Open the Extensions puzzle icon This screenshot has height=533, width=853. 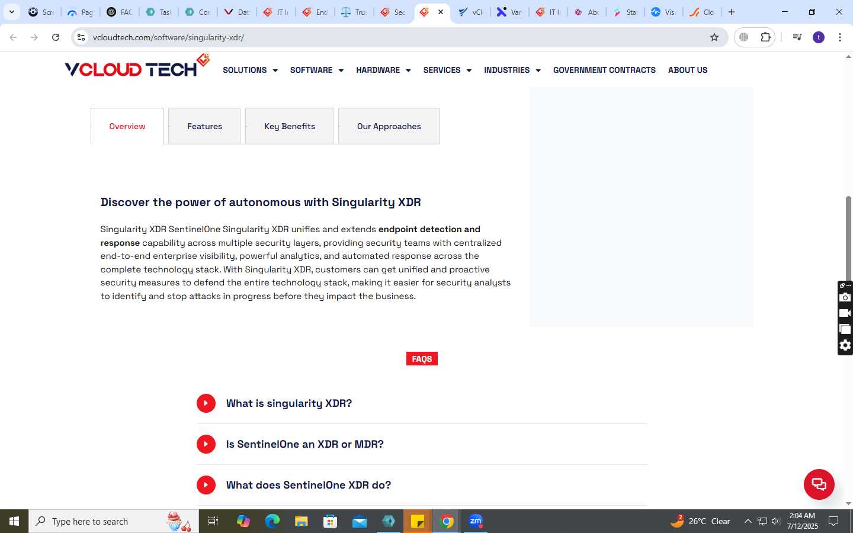pos(765,37)
